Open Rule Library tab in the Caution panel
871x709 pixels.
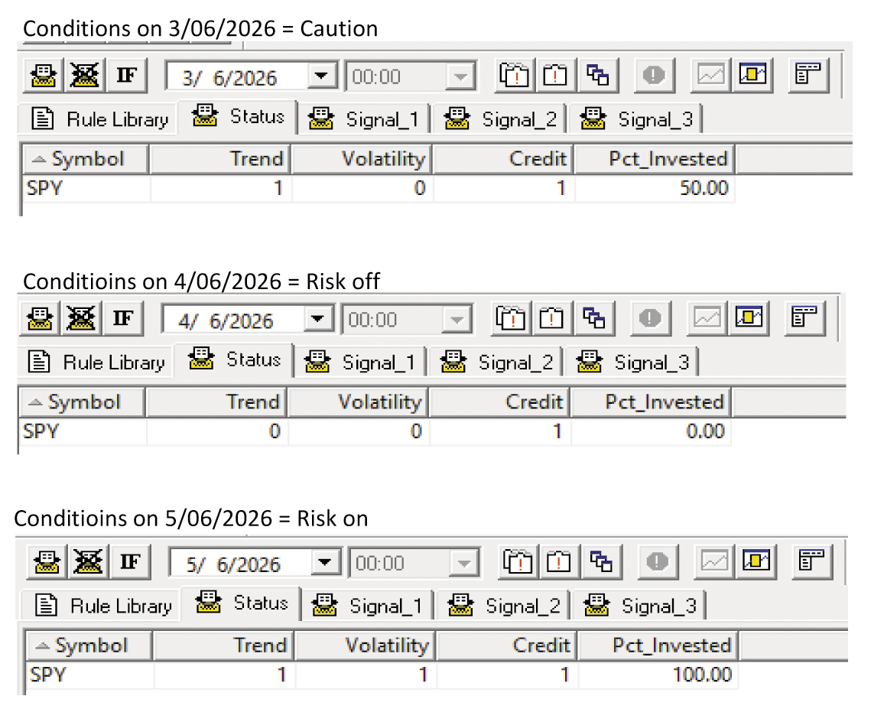click(100, 119)
